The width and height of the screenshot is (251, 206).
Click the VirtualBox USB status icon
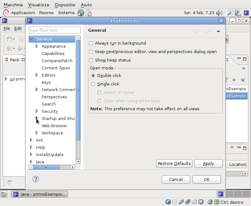point(181,202)
